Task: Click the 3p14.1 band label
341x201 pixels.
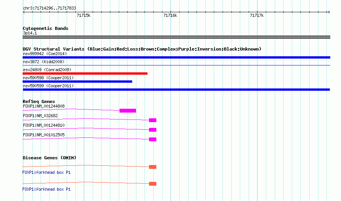Action: 30,33
